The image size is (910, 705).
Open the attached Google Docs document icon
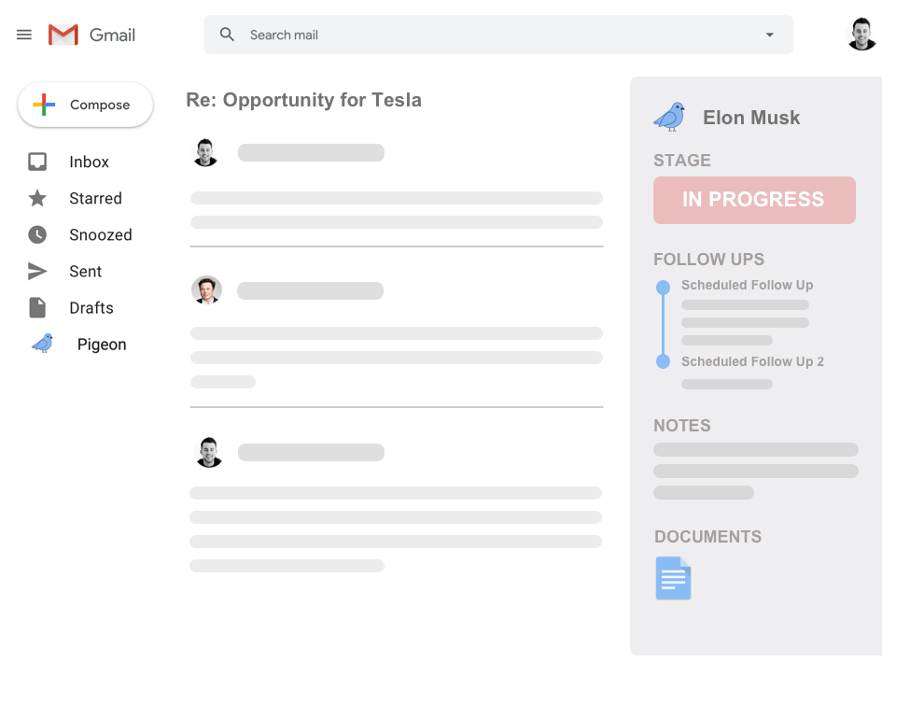click(673, 578)
